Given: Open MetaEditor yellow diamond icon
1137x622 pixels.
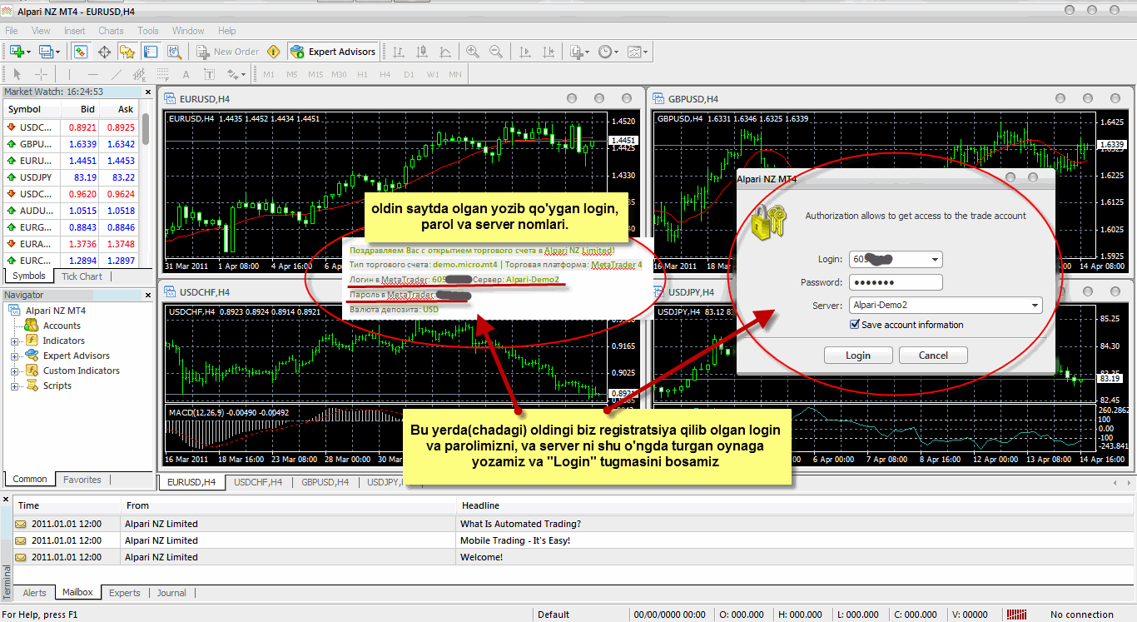Looking at the screenshot, I should point(274,52).
